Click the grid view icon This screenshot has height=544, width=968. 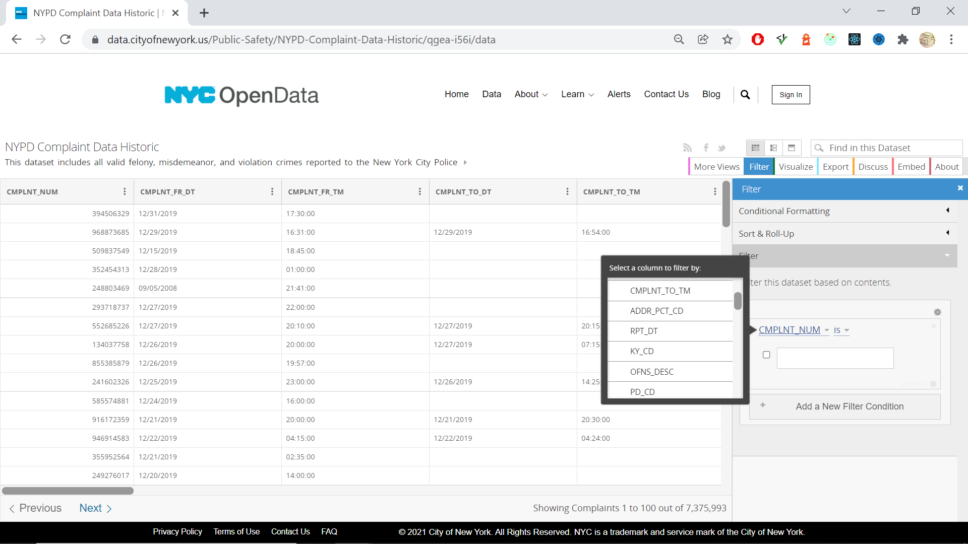pyautogui.click(x=756, y=148)
